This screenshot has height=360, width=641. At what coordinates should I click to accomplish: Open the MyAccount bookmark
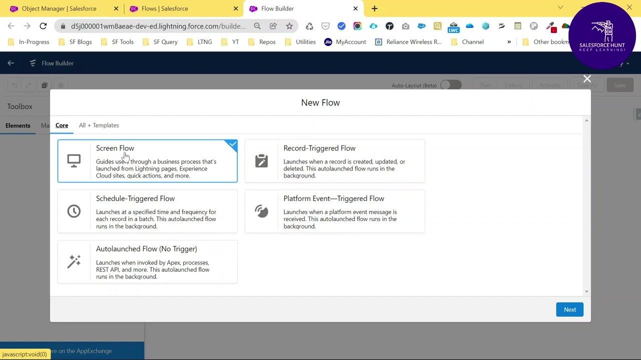coord(345,42)
